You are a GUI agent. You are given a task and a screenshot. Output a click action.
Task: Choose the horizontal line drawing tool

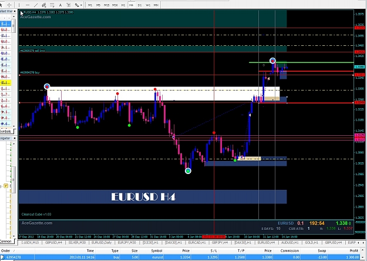[x=28, y=5]
